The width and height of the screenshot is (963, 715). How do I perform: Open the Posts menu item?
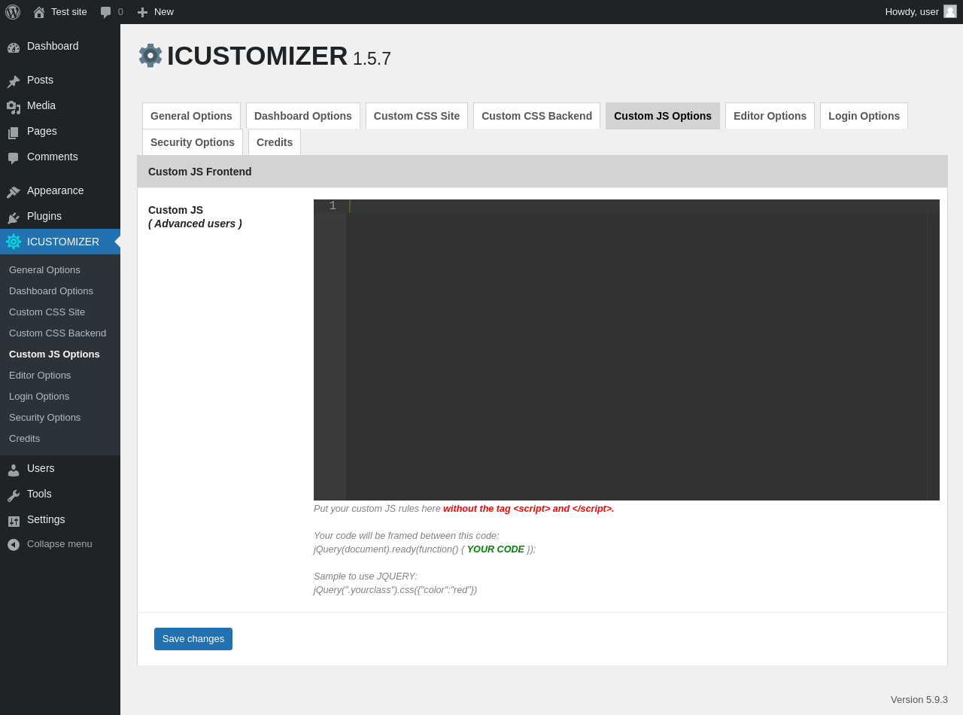(x=60, y=81)
